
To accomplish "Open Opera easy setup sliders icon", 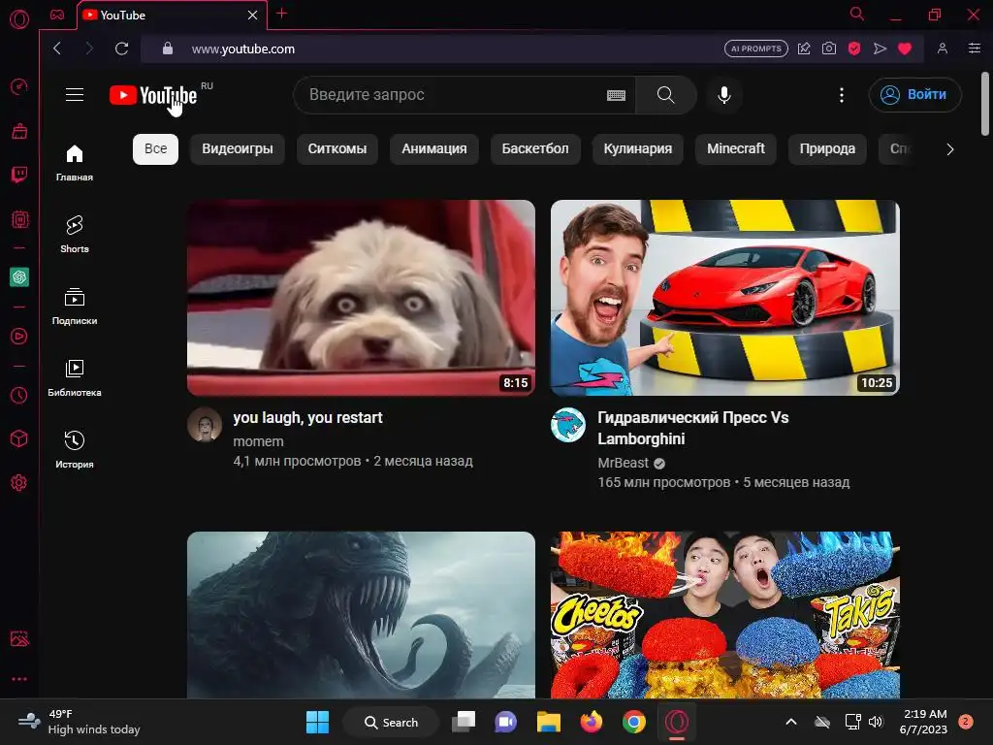I will point(975,49).
